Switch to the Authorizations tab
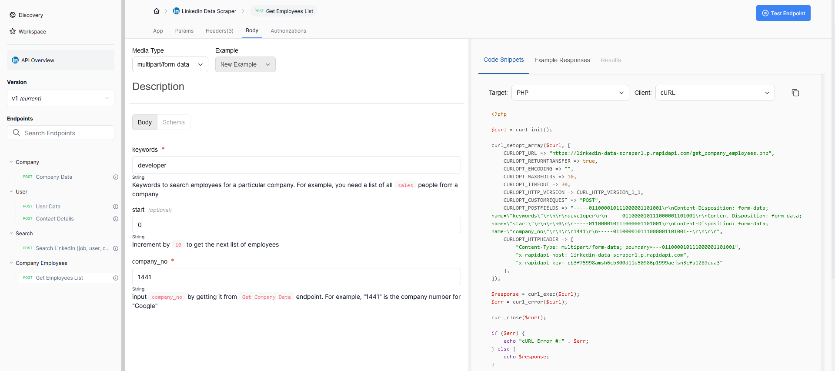Screen dimensions: 835x371 pyautogui.click(x=288, y=31)
